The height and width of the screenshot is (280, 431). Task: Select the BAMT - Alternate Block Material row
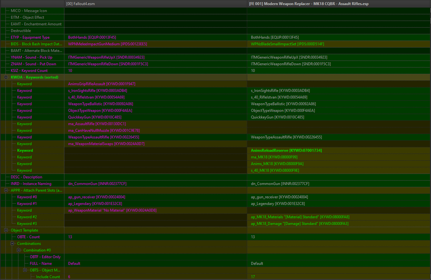215,50
